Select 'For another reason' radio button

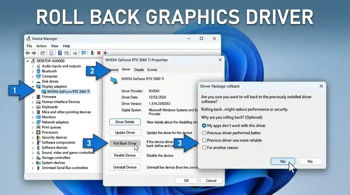[204, 148]
